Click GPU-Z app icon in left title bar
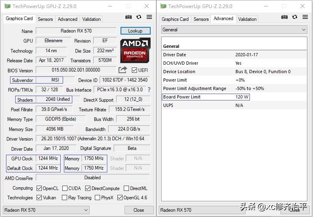Screen dimensions: 313x217 point(8,6)
